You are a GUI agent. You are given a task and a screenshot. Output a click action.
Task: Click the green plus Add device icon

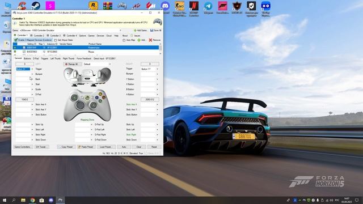point(139,40)
